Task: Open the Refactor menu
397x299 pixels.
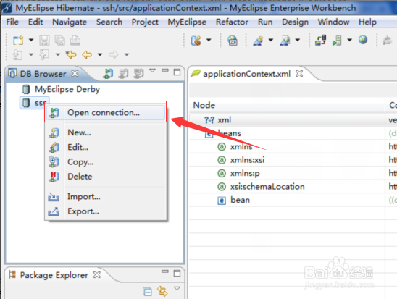Action: click(232, 22)
